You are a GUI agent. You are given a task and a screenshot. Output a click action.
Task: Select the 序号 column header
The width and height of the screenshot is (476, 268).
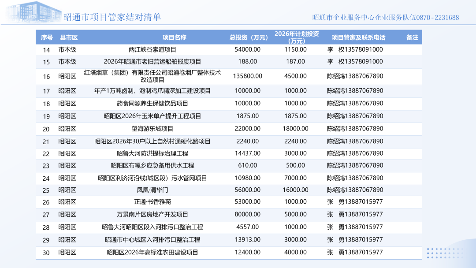(47, 37)
